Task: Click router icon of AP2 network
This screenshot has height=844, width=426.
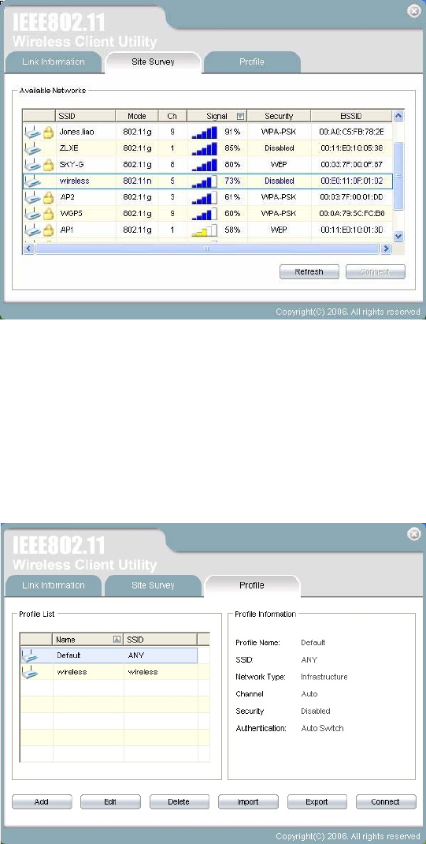Action: click(33, 197)
